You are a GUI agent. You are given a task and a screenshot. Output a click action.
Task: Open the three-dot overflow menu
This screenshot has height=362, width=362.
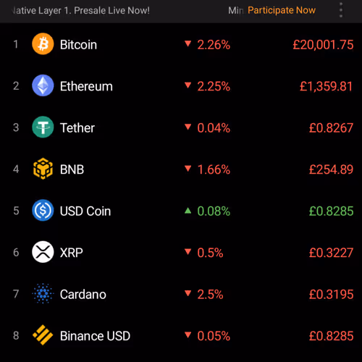(x=341, y=10)
